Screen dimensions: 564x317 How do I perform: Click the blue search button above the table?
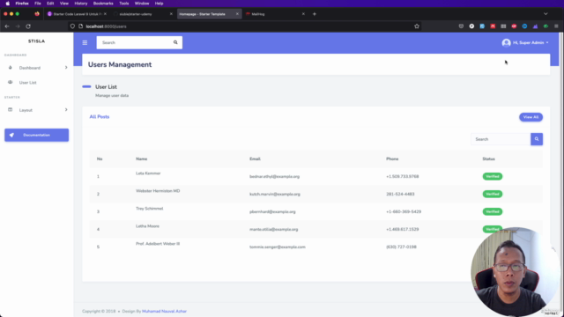[537, 139]
